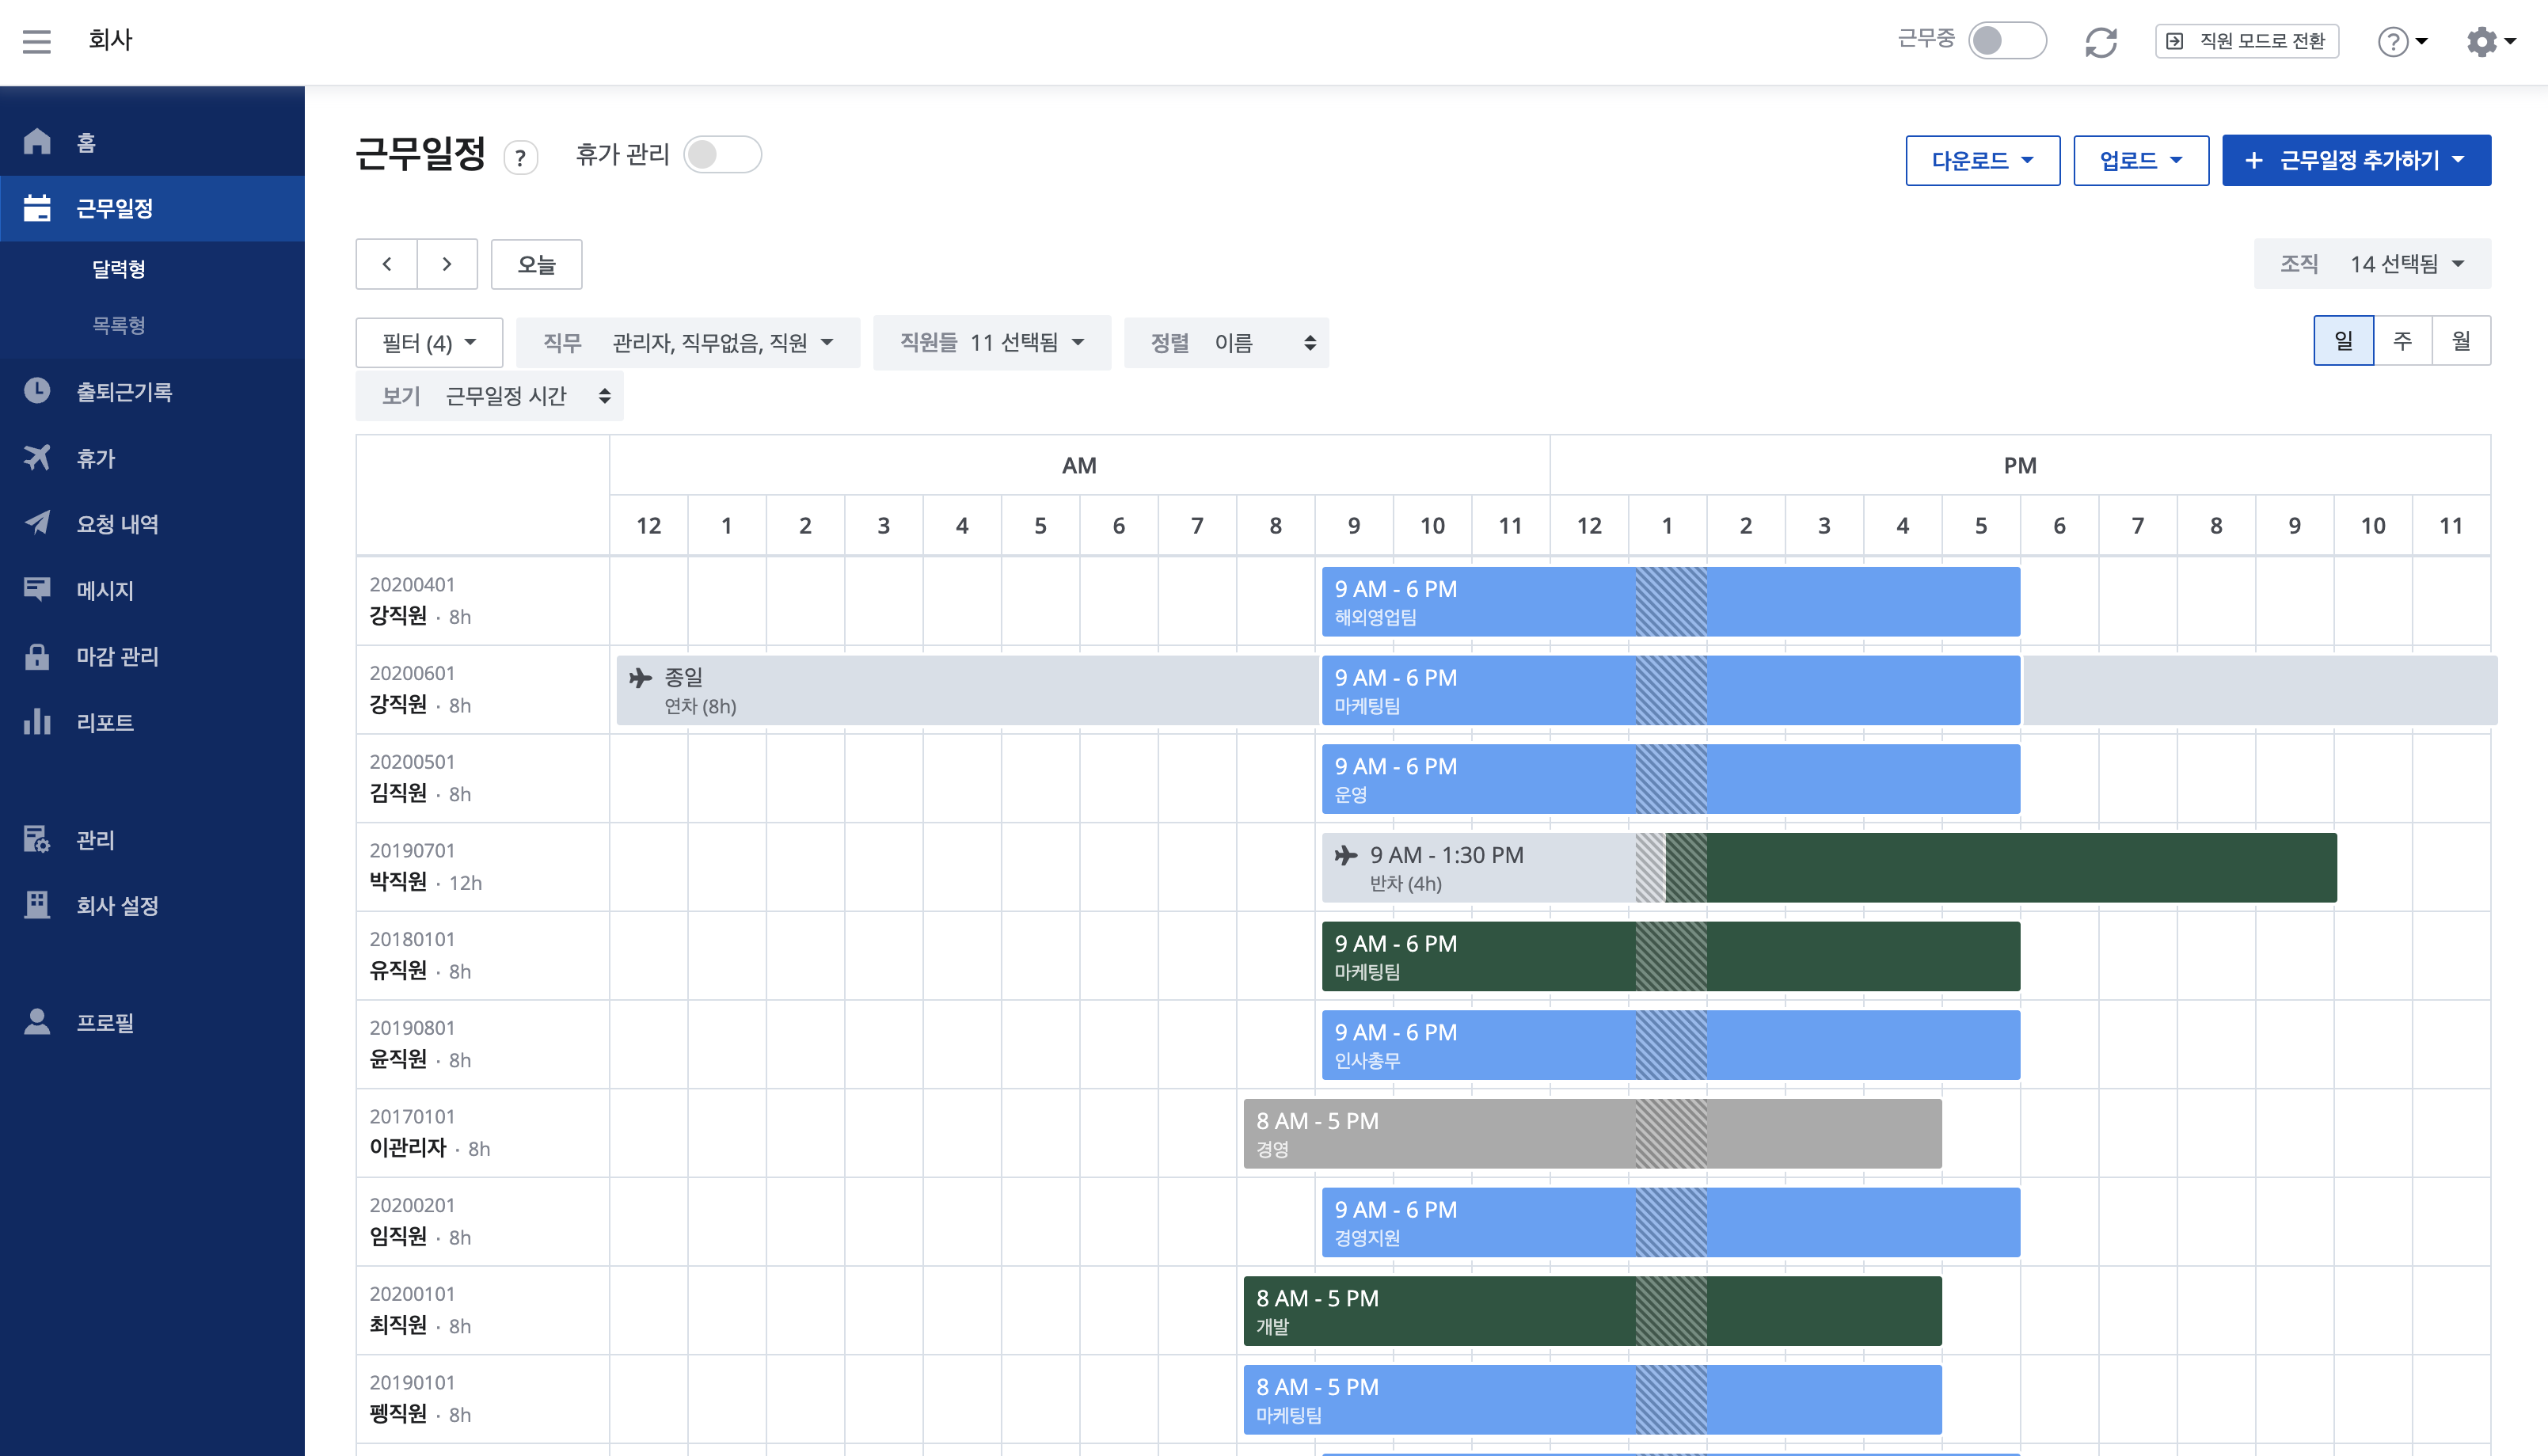Open the 조직 14 선택됨 selector
Viewport: 2548px width, 1456px height.
point(2372,263)
